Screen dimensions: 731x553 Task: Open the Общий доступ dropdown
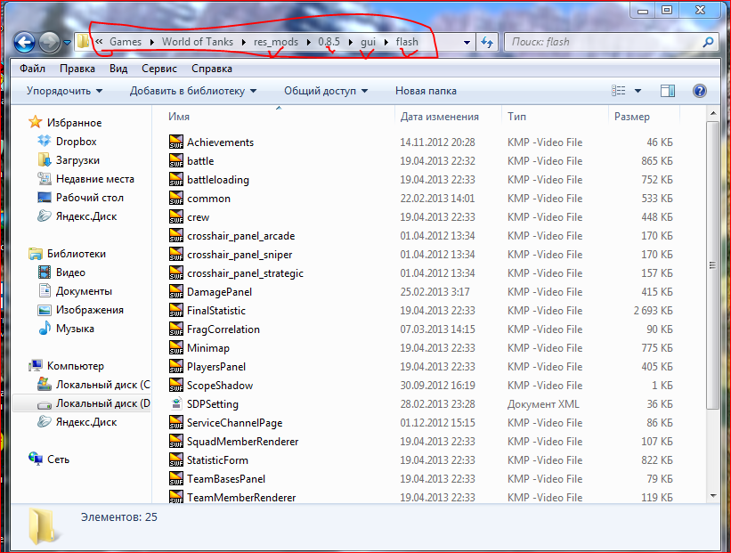[x=326, y=91]
